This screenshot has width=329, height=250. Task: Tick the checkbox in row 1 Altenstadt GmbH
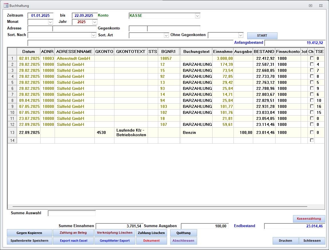(x=312, y=58)
